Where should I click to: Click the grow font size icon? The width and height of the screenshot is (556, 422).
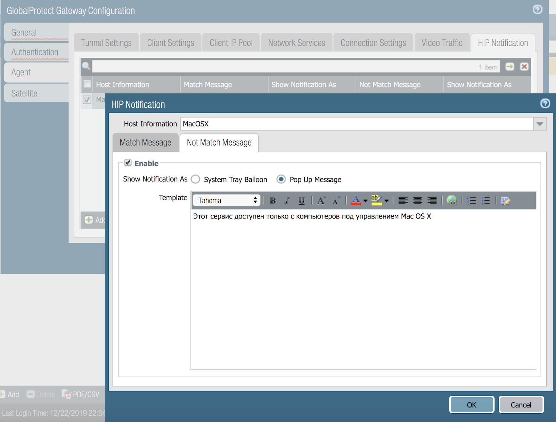pyautogui.click(x=321, y=200)
